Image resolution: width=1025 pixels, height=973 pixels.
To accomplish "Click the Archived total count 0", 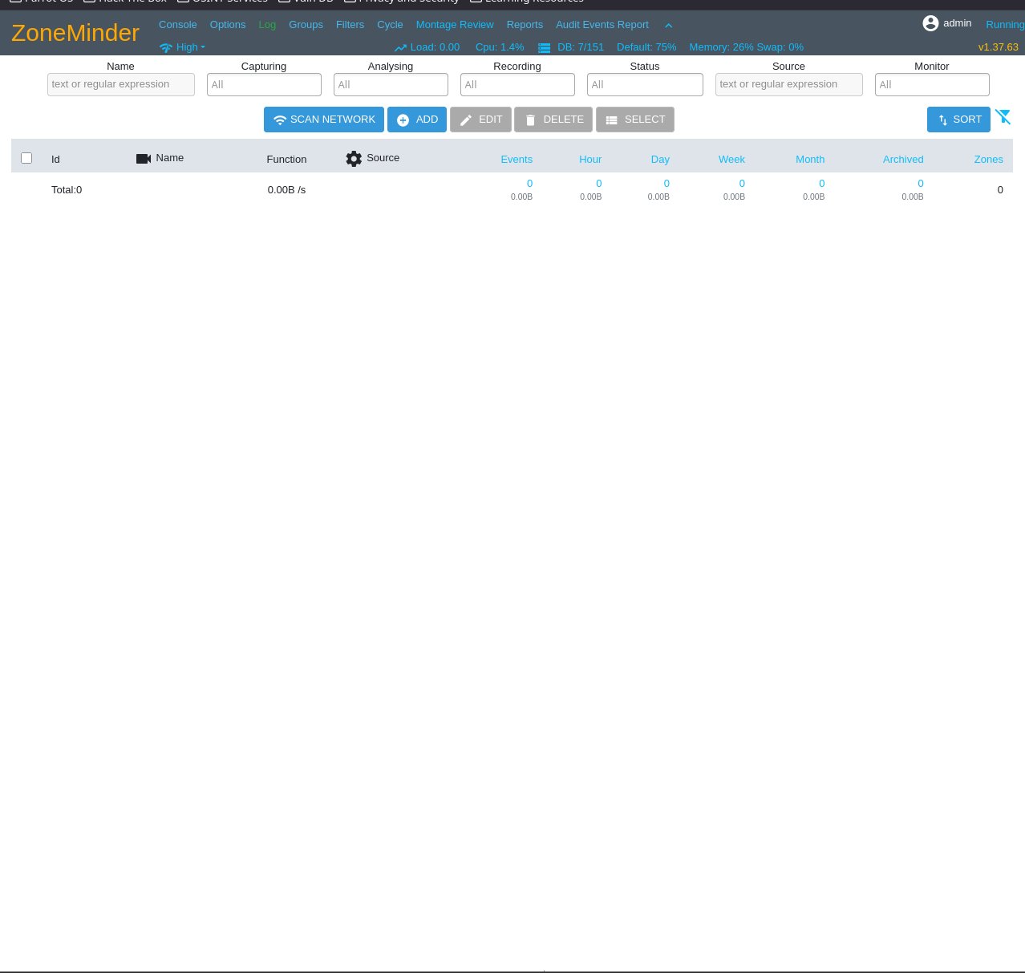I will pyautogui.click(x=921, y=184).
